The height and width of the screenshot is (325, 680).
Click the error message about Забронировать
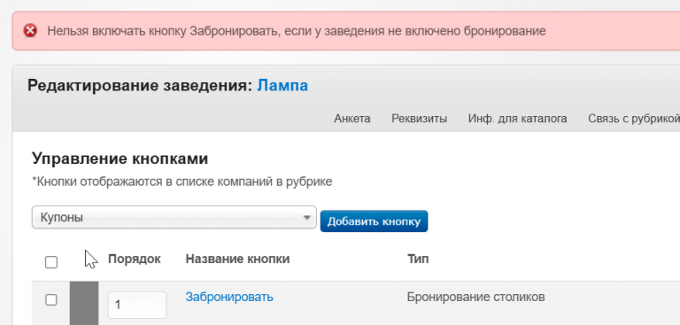coord(297,31)
